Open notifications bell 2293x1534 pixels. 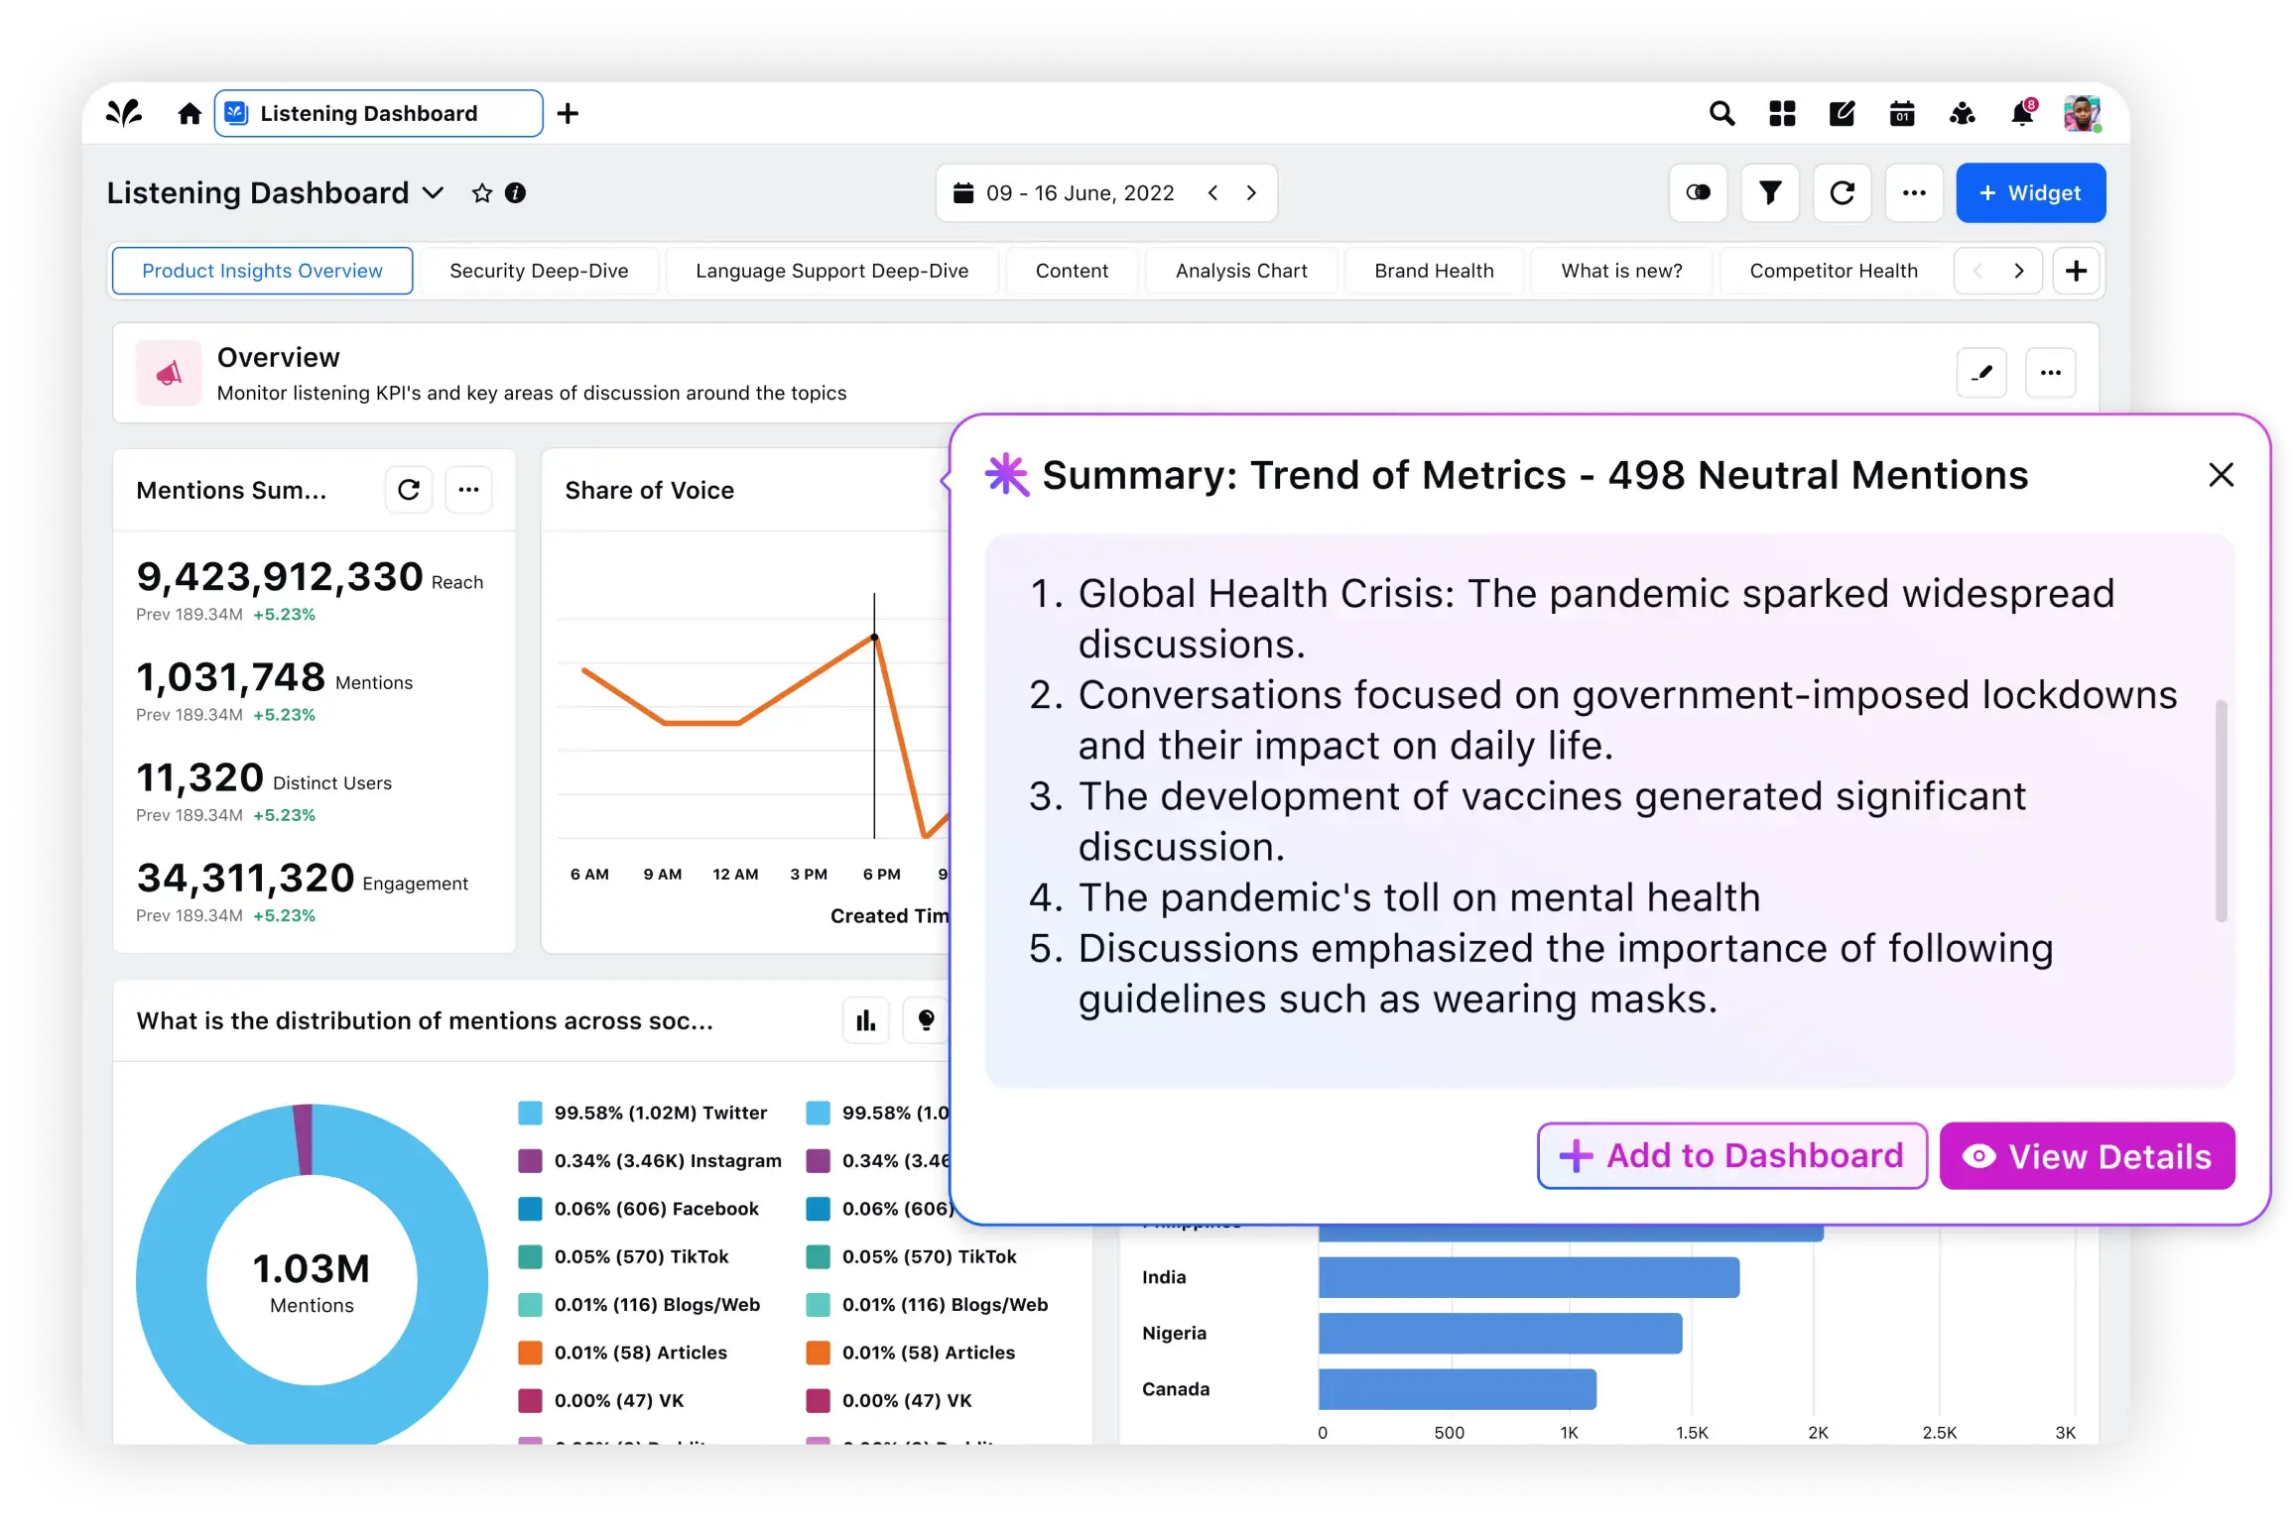point(2021,114)
